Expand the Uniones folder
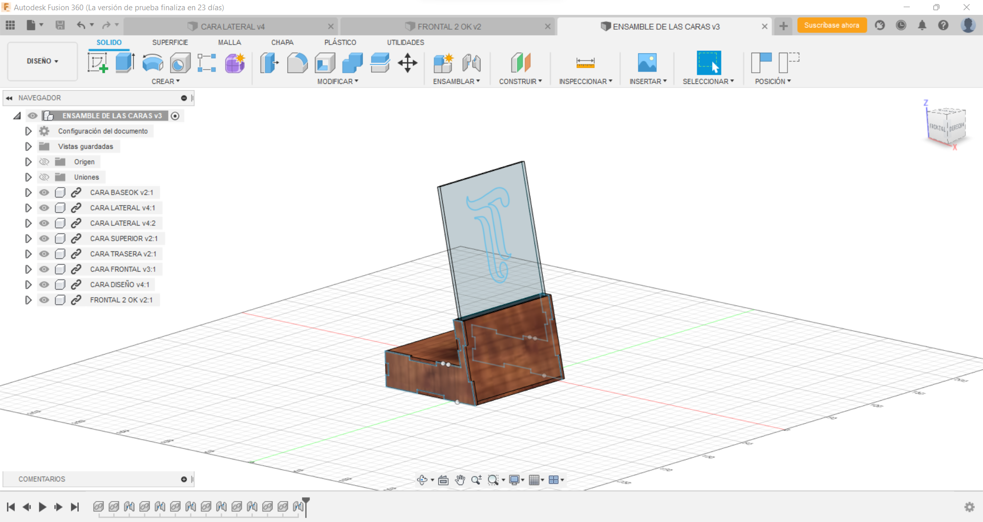 coord(28,177)
